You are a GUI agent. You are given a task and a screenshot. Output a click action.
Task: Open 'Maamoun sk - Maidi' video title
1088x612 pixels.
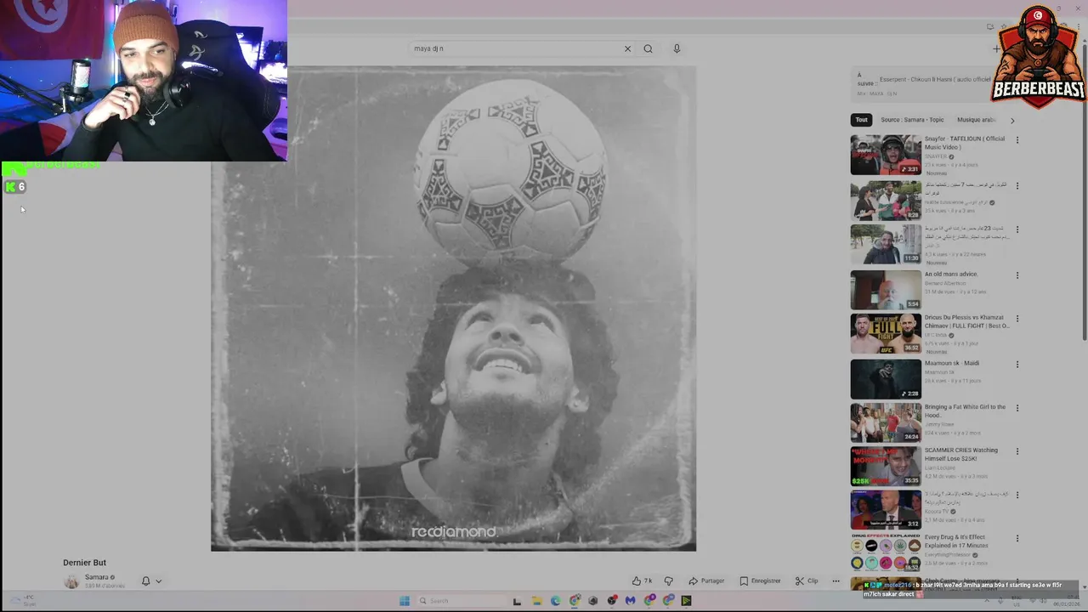pos(952,363)
